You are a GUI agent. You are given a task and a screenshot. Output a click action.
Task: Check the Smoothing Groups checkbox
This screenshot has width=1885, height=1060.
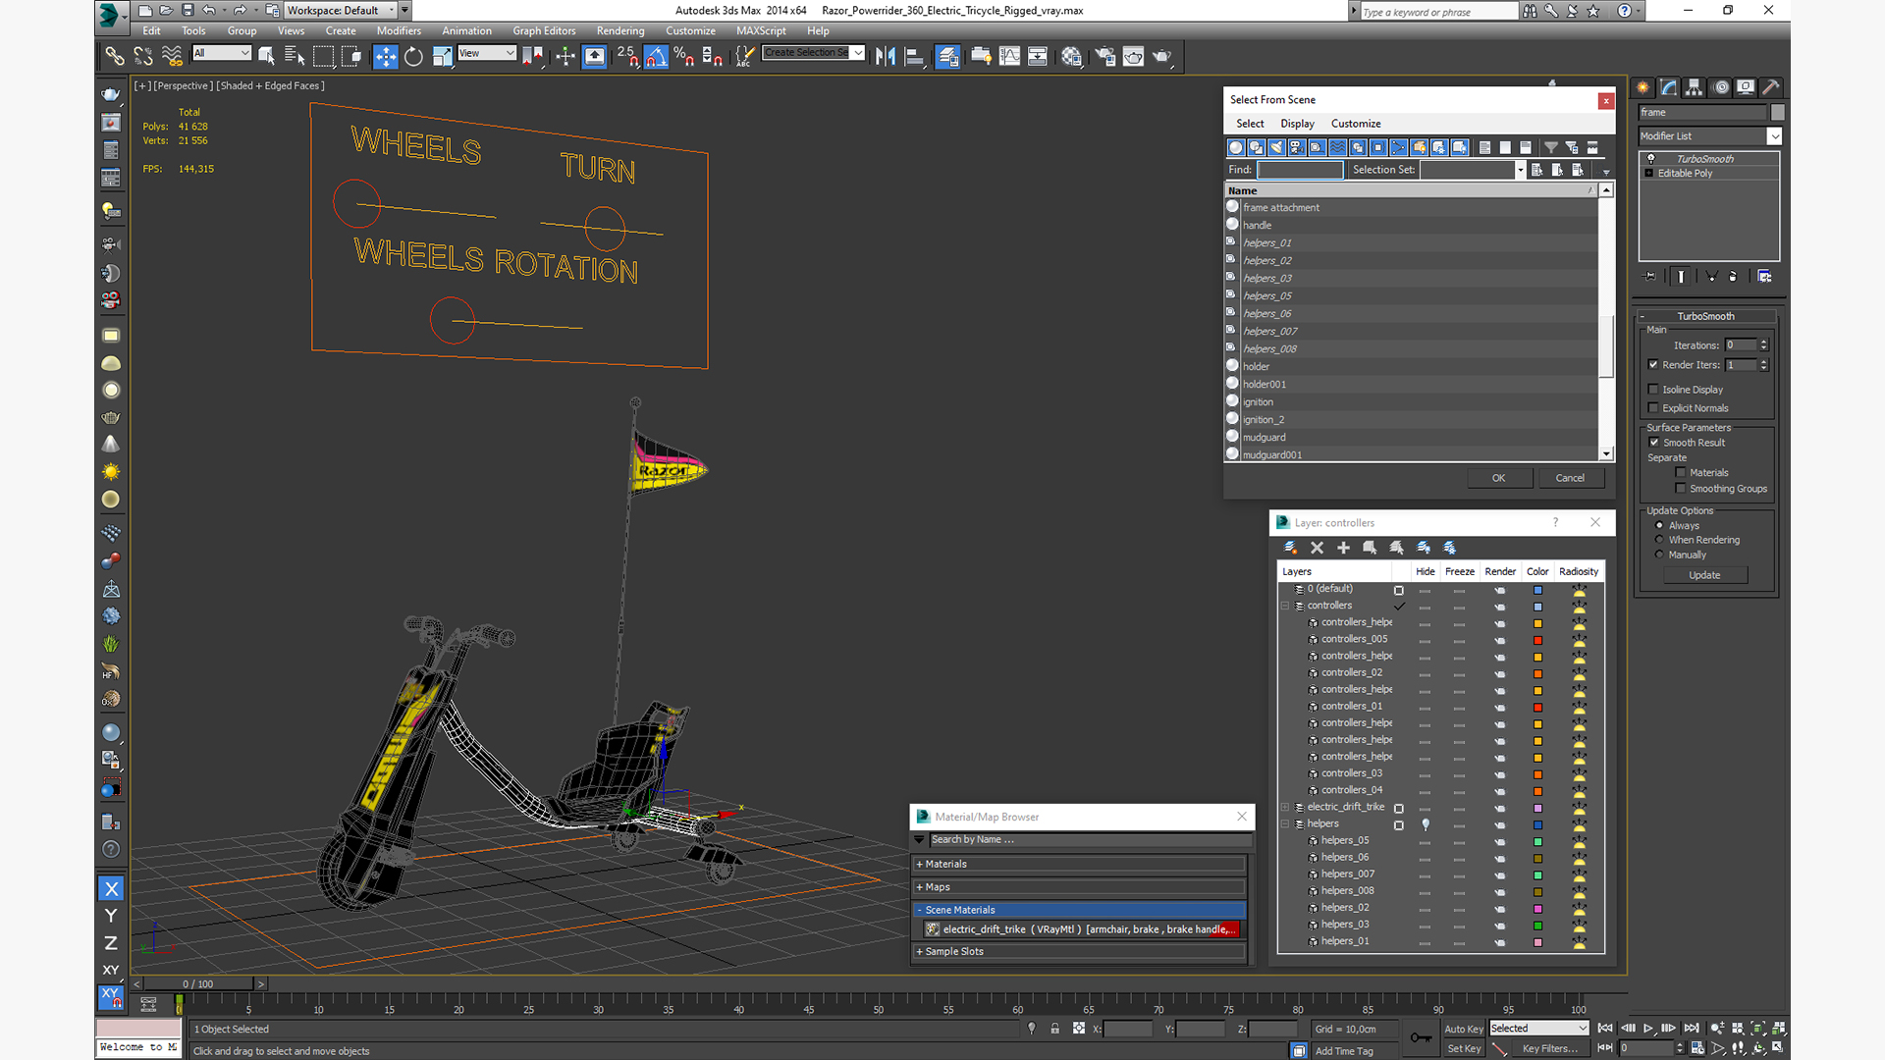tap(1681, 489)
